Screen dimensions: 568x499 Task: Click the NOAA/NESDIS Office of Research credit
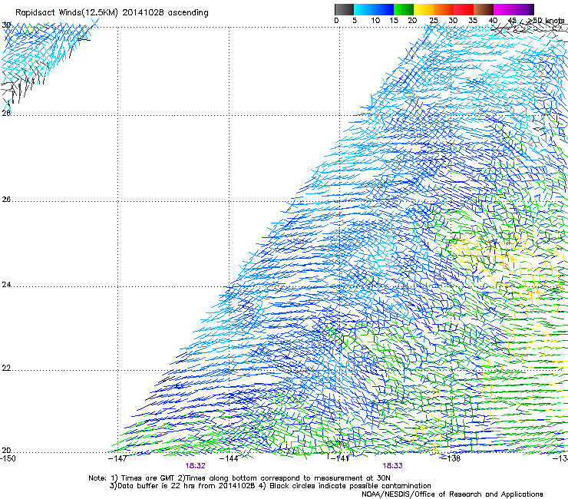pyautogui.click(x=452, y=494)
